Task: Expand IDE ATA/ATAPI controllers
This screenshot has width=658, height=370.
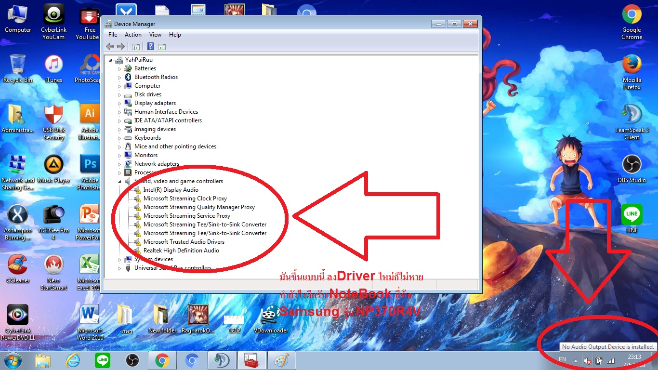Action: [120, 120]
